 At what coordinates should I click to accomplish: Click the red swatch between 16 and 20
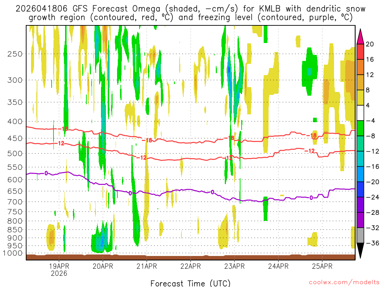[360, 52]
